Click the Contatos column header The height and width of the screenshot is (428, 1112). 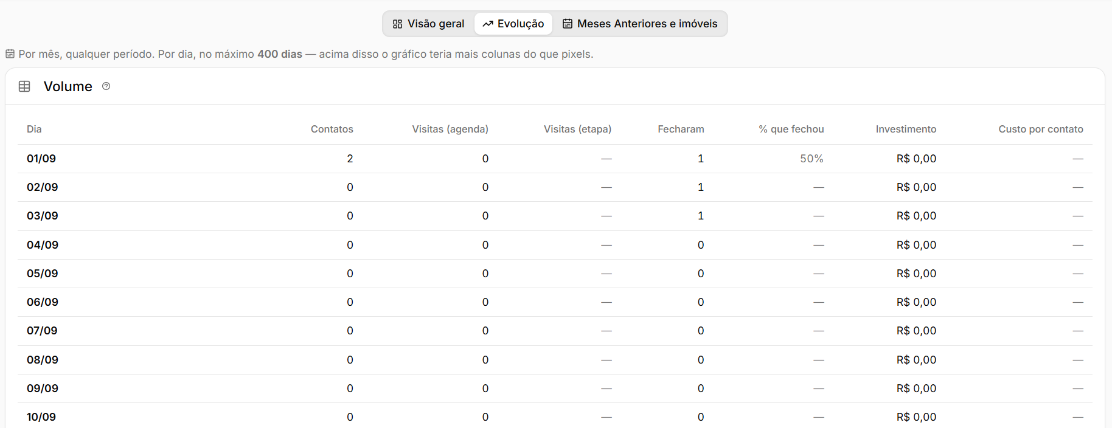332,129
